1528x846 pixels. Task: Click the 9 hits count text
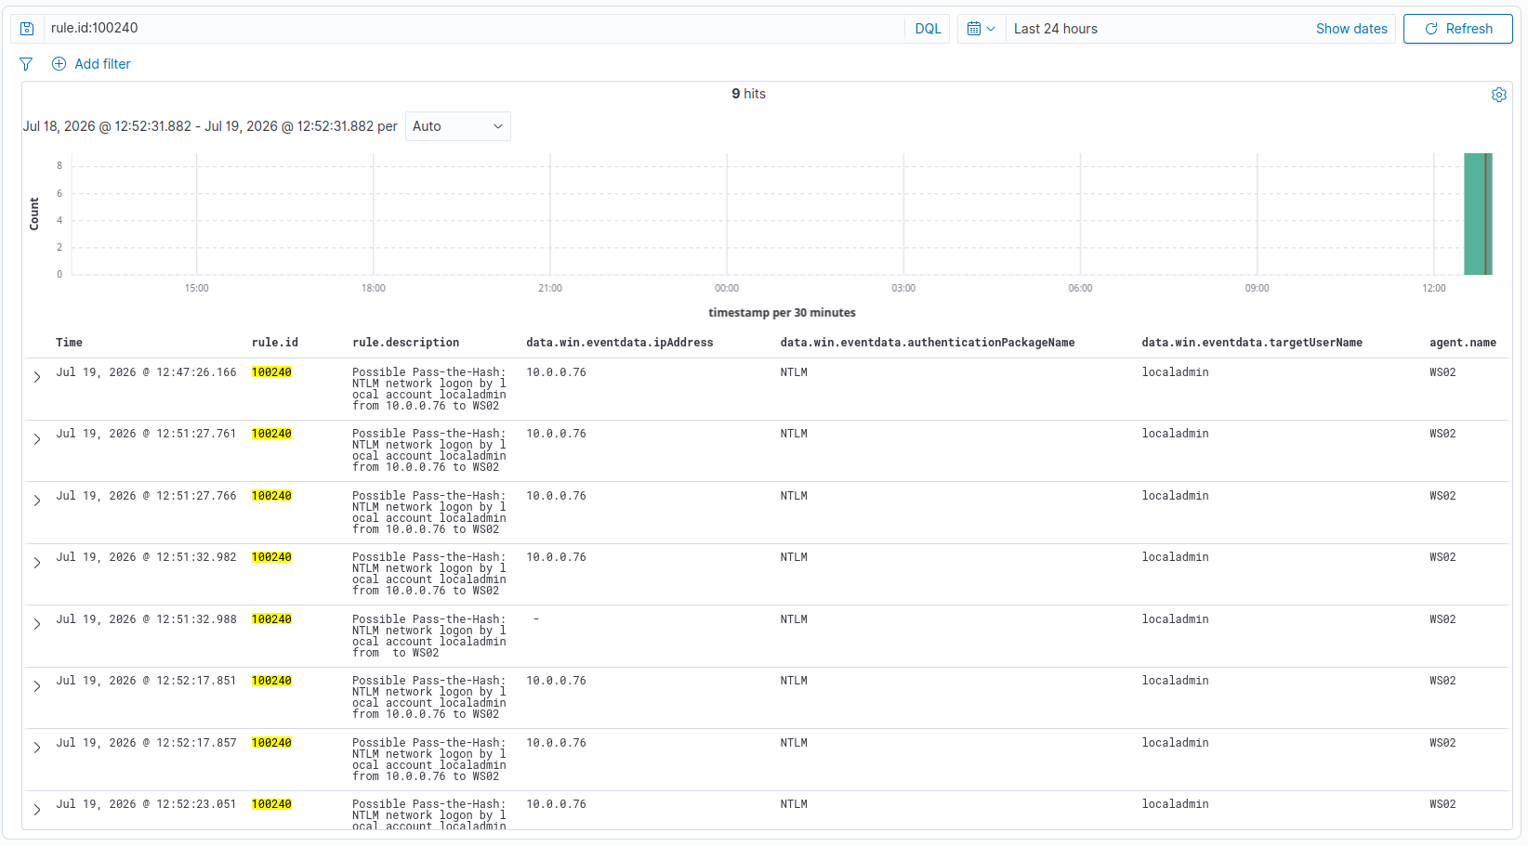pos(748,94)
